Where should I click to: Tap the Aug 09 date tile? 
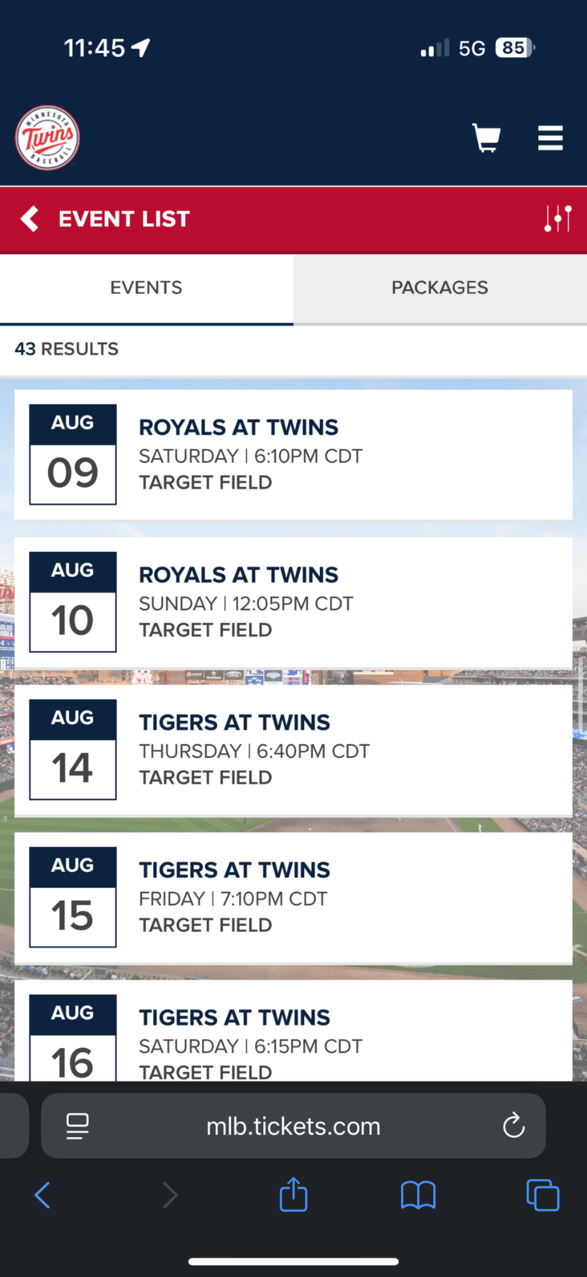coord(73,455)
